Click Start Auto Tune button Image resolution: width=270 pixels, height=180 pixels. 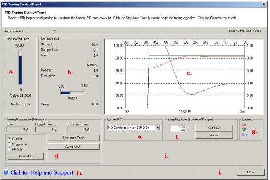[x=73, y=138]
